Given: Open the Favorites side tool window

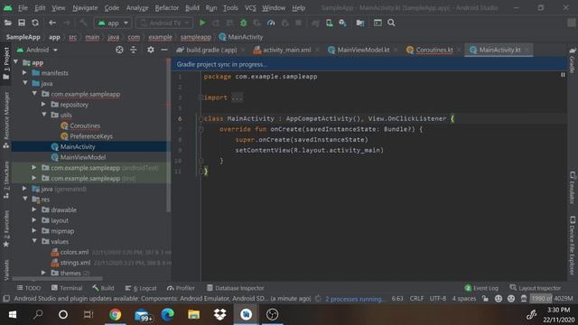Looking at the screenshot, I should coord(6,228).
